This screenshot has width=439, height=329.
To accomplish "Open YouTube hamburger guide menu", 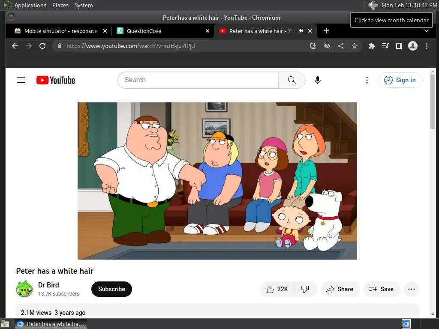I will point(21,80).
